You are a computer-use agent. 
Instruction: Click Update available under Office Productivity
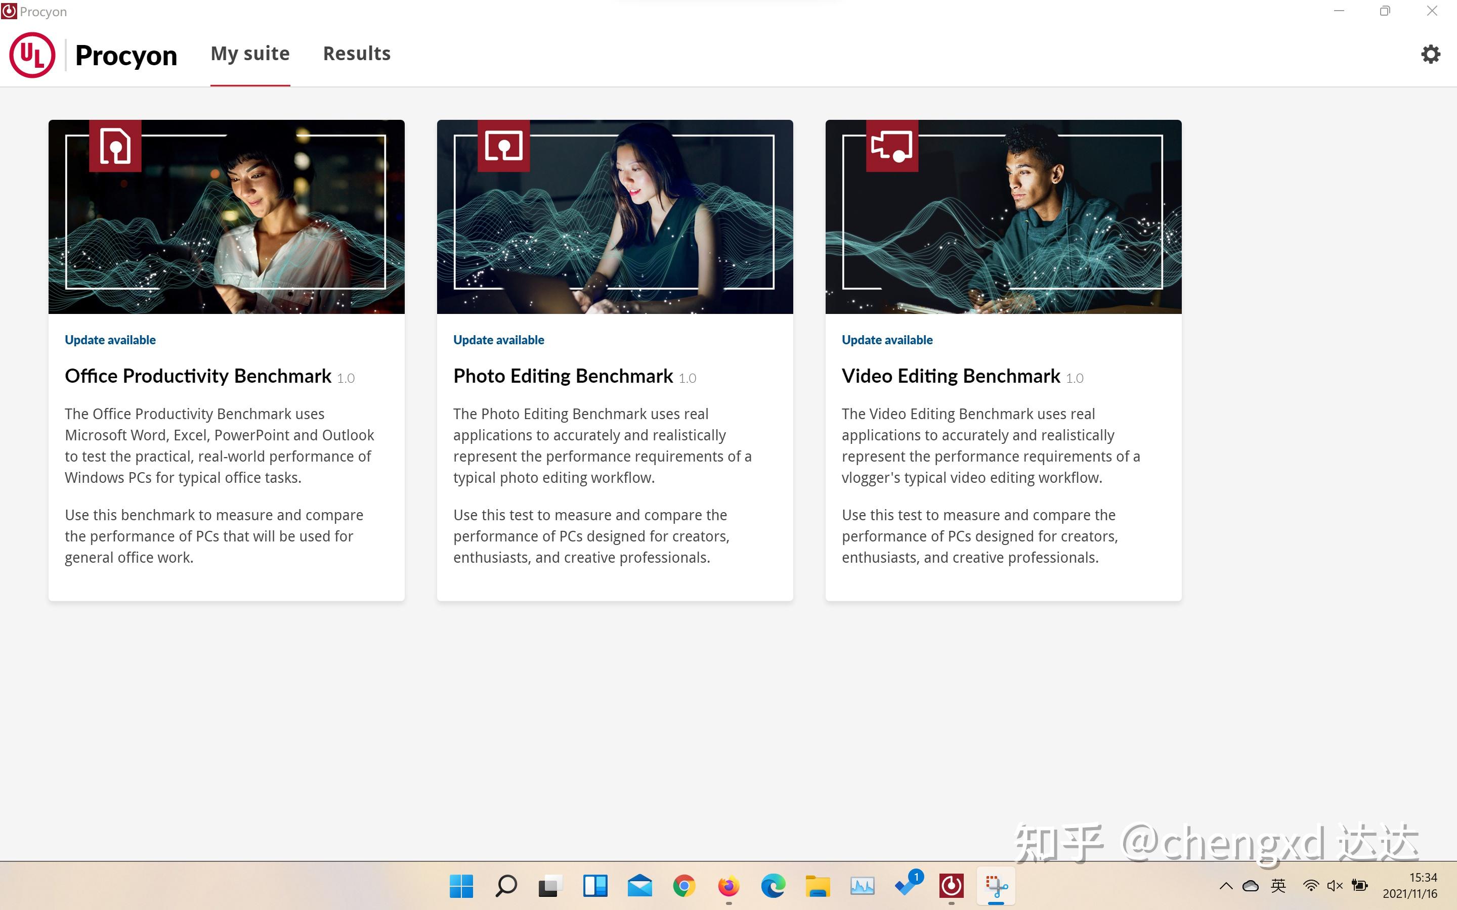[110, 340]
